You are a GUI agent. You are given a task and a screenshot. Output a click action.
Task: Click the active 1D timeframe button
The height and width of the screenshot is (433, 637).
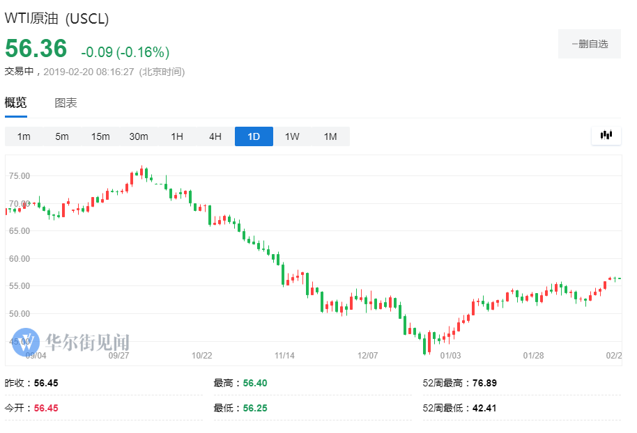pos(254,136)
